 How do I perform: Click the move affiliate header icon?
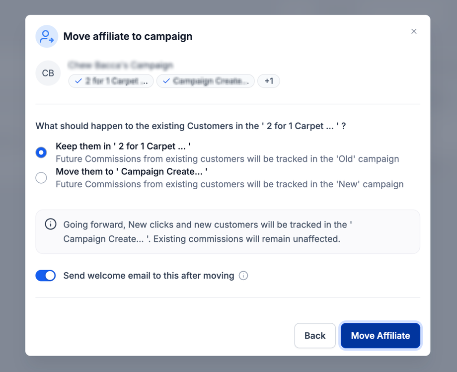pyautogui.click(x=47, y=36)
